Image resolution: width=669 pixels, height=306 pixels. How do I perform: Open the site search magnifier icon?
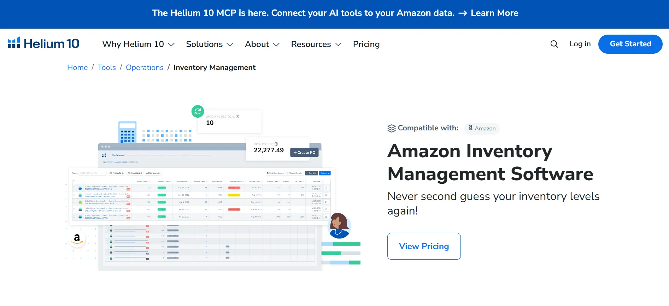(x=554, y=44)
